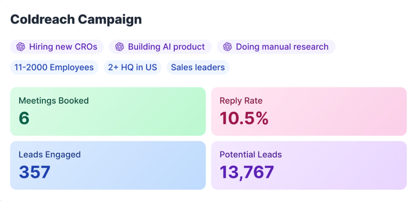Screen dimensions: 415x201
Task: Click the 2+ HQ in US filter chip
Action: 132,67
